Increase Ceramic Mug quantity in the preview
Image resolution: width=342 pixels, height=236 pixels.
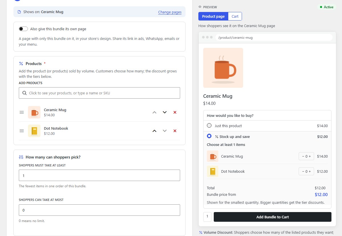pos(310,156)
